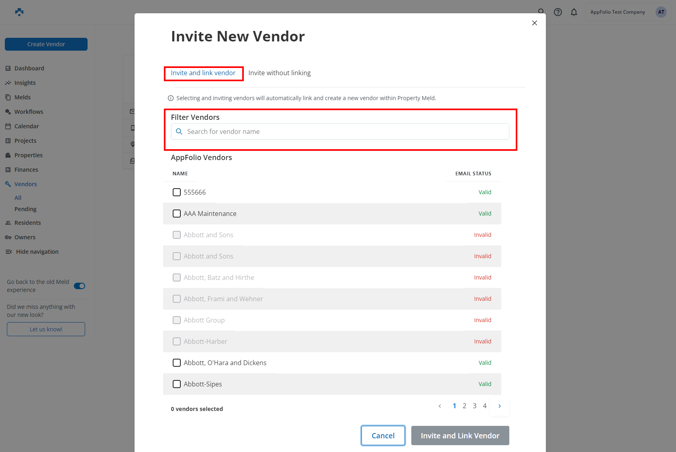The width and height of the screenshot is (676, 452).
Task: Toggle 'Go back to the old Meld experience'
Action: tap(80, 286)
